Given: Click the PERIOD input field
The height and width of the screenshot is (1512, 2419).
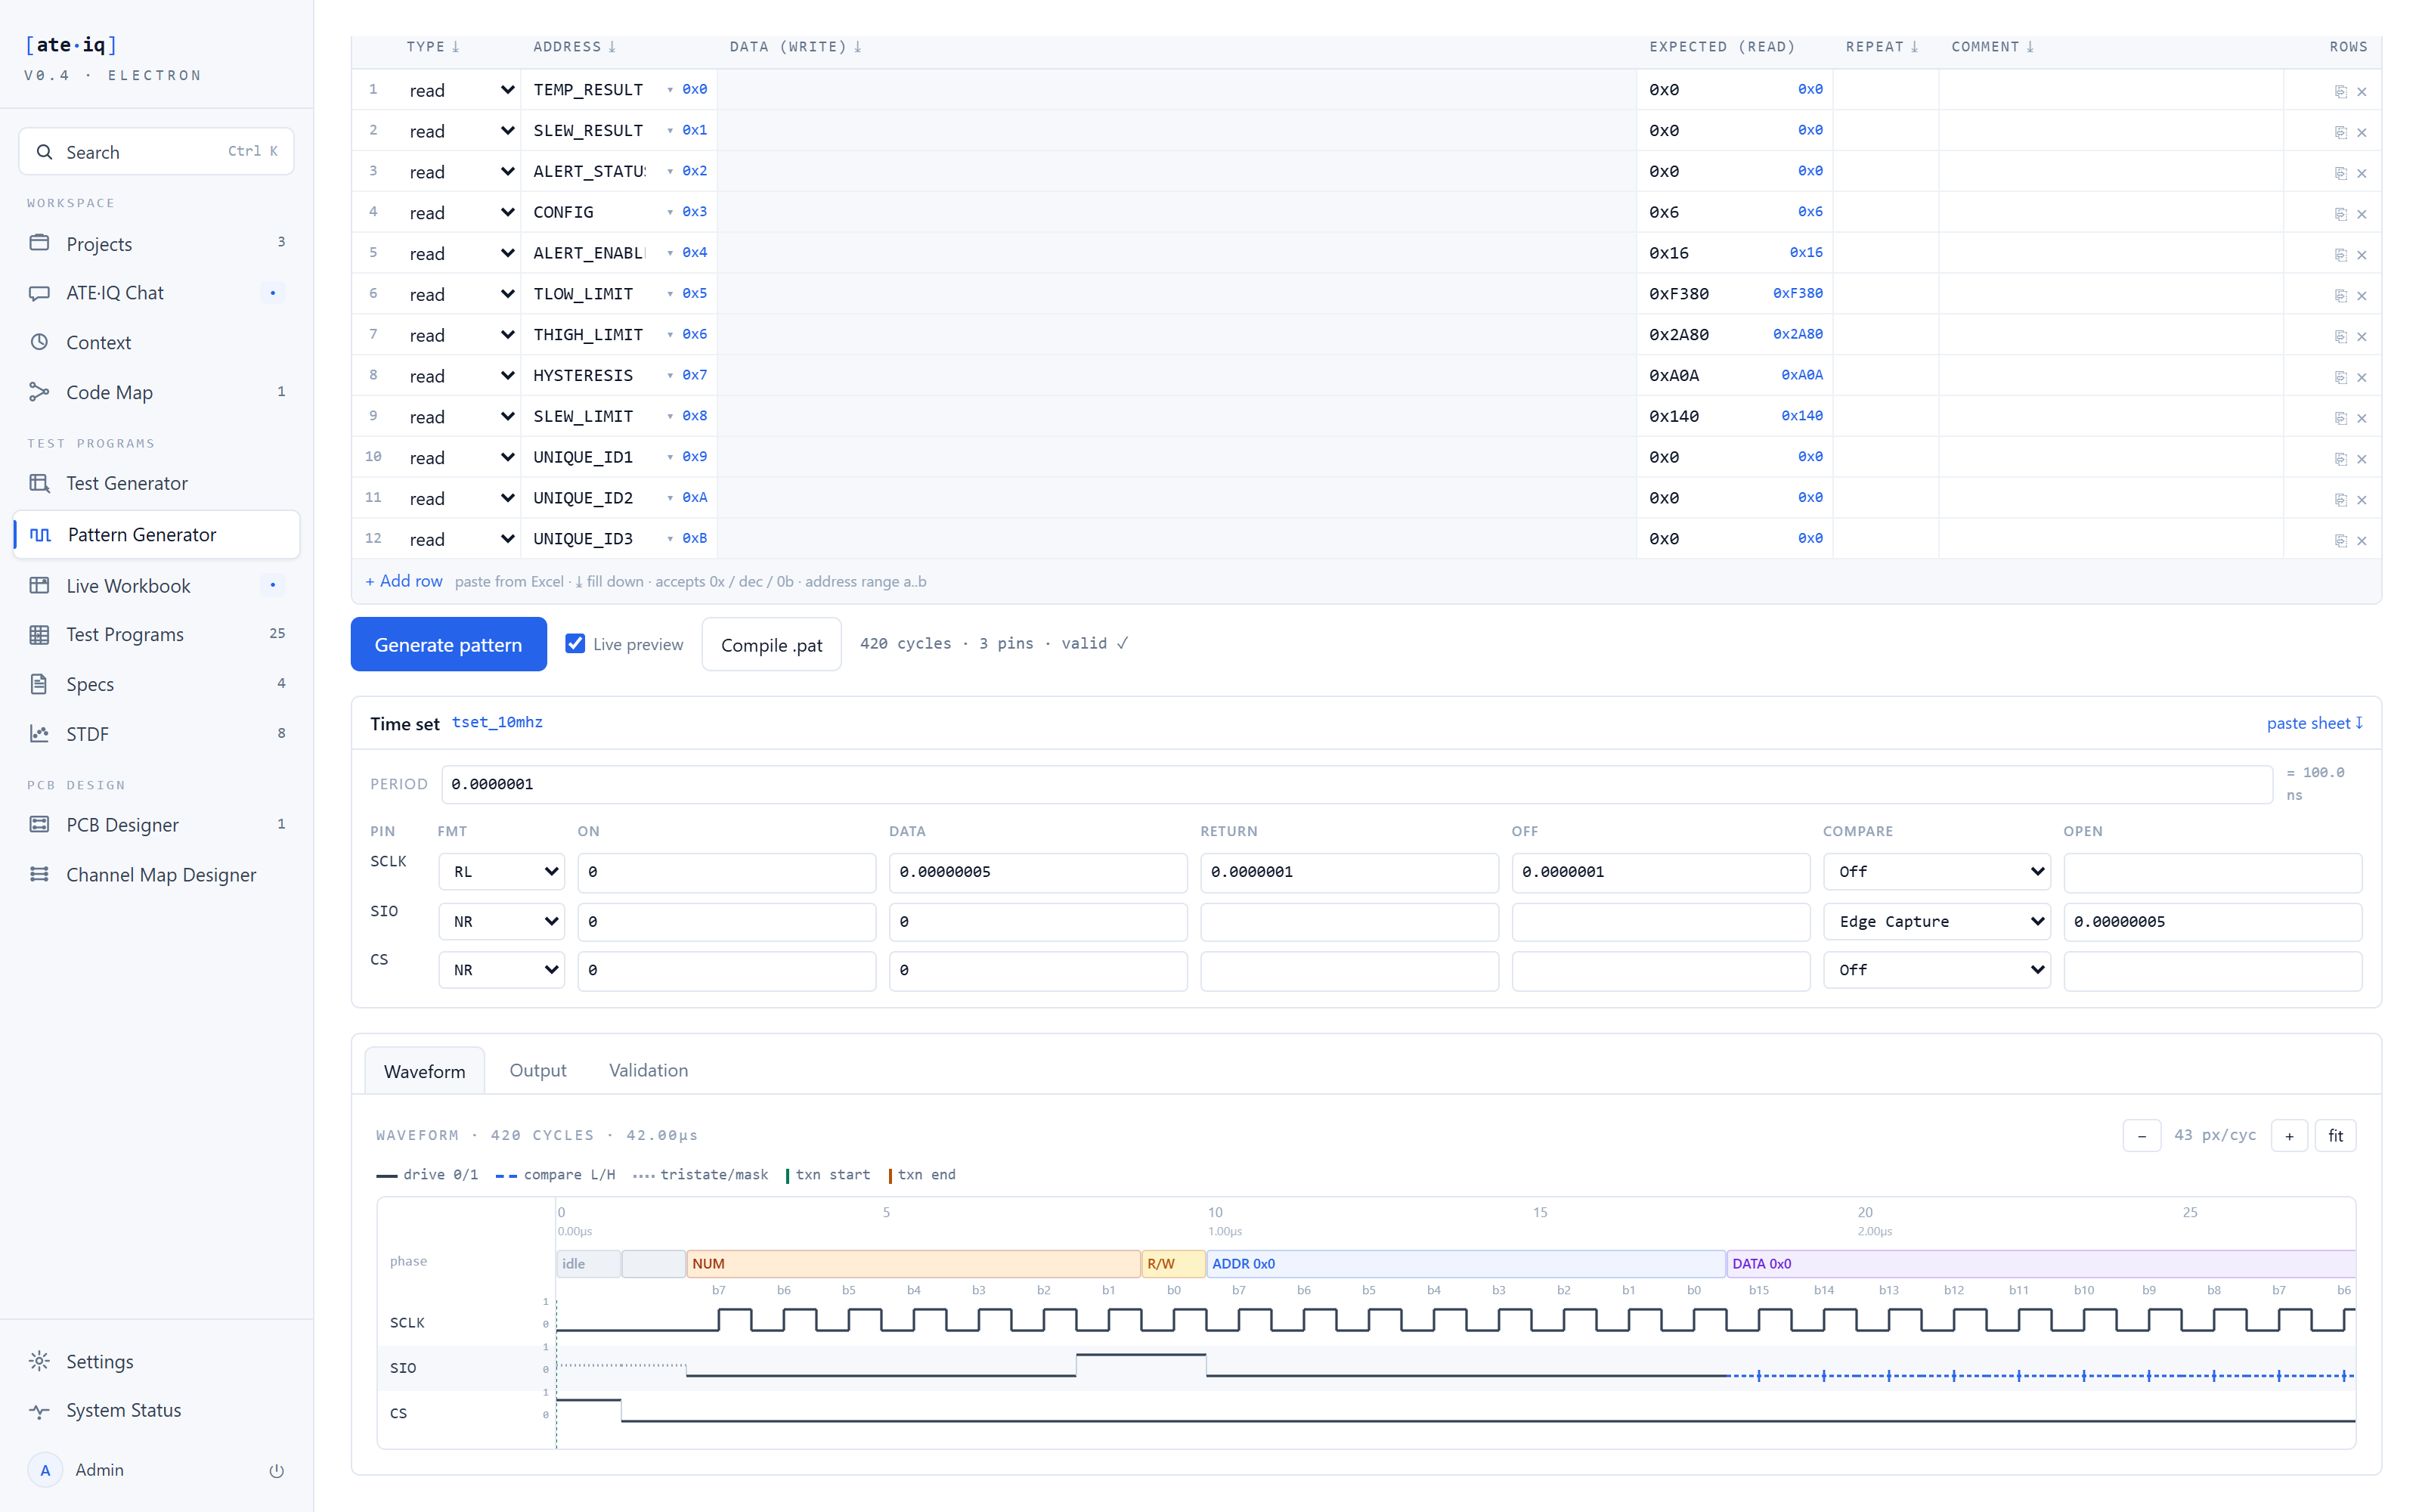Looking at the screenshot, I should 1356,784.
